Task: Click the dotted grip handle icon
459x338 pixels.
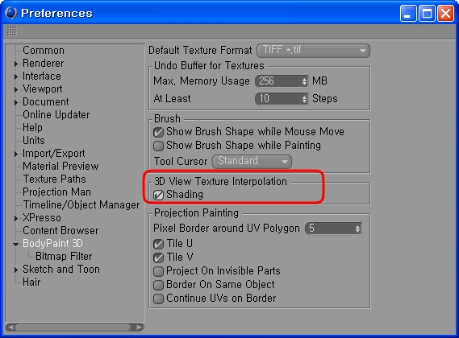Action: tap(12, 31)
